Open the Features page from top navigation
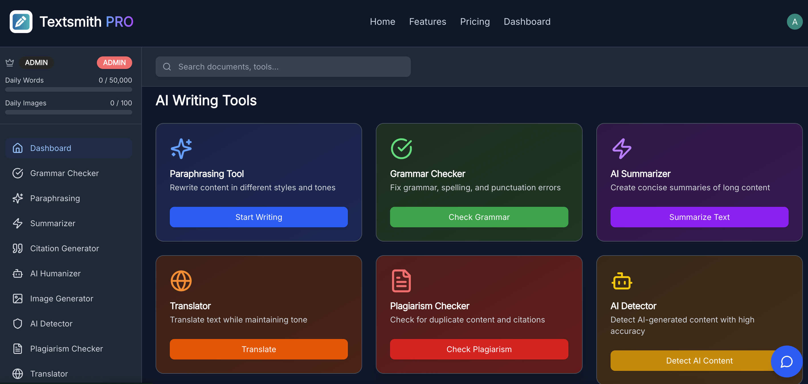This screenshot has height=384, width=808. pyautogui.click(x=428, y=21)
